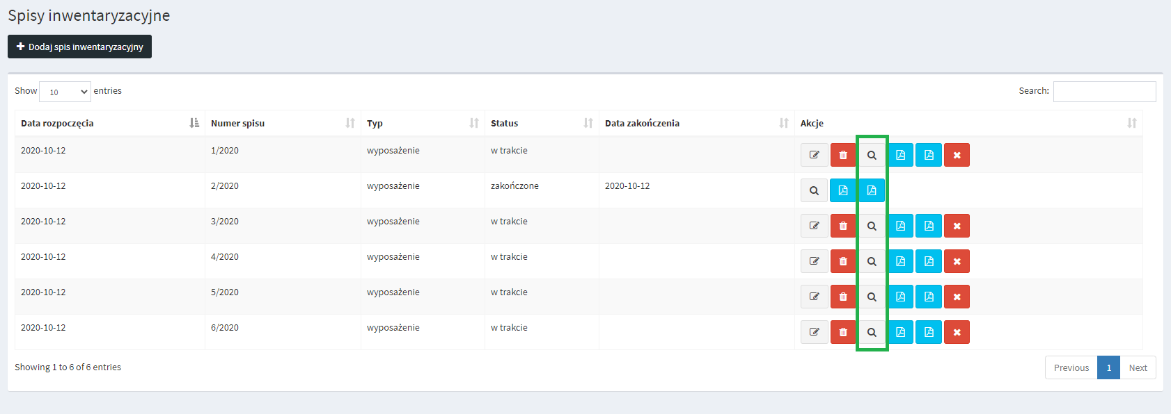Download first PDF for inventory 5/2020
This screenshot has width=1171, height=414.
click(x=899, y=297)
